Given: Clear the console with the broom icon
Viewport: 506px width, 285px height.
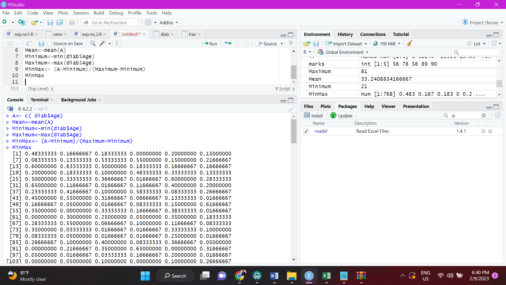Looking at the screenshot, I should coord(291,108).
